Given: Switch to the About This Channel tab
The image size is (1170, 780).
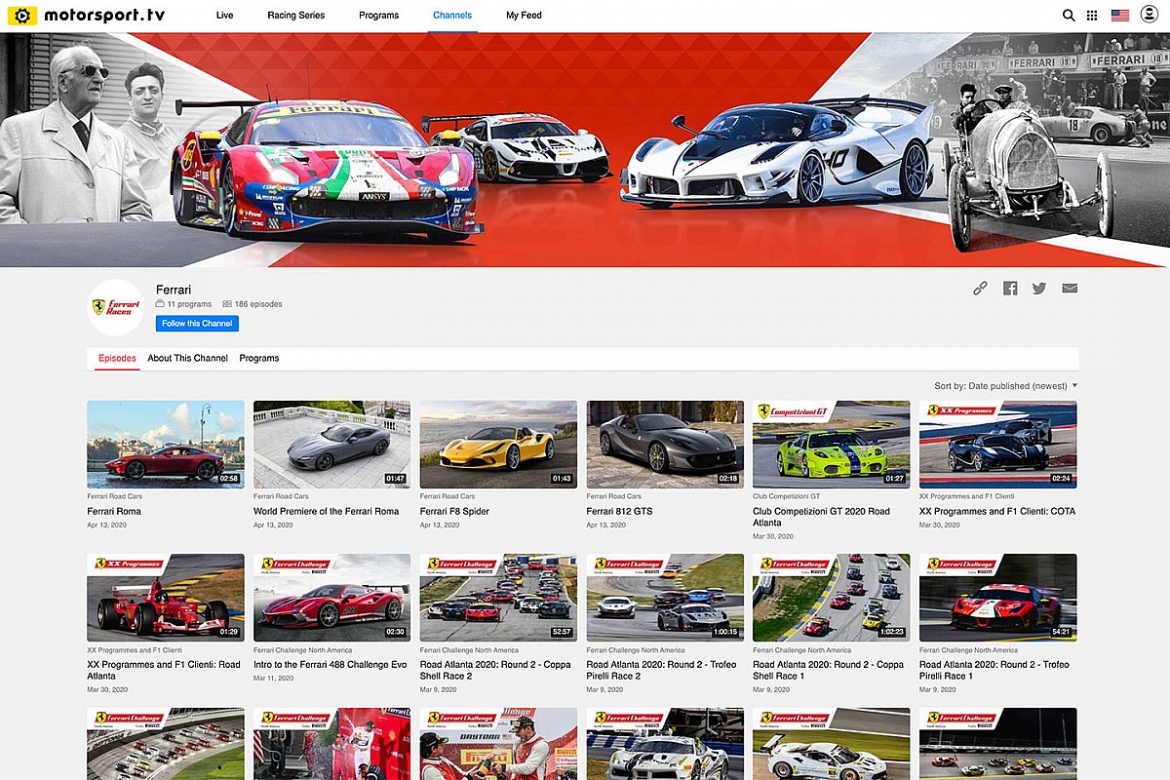Looking at the screenshot, I should click(x=187, y=358).
